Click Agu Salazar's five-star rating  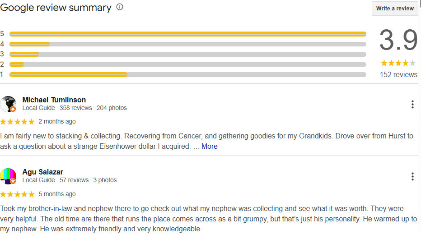tap(17, 194)
